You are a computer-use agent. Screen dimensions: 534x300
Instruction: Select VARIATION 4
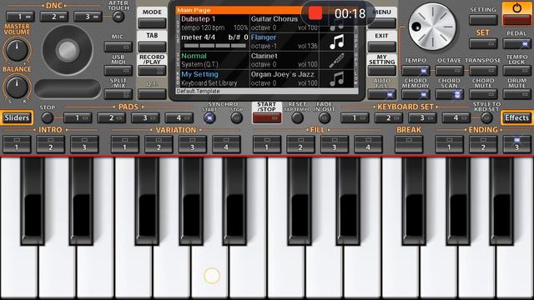pyautogui.click(x=226, y=144)
